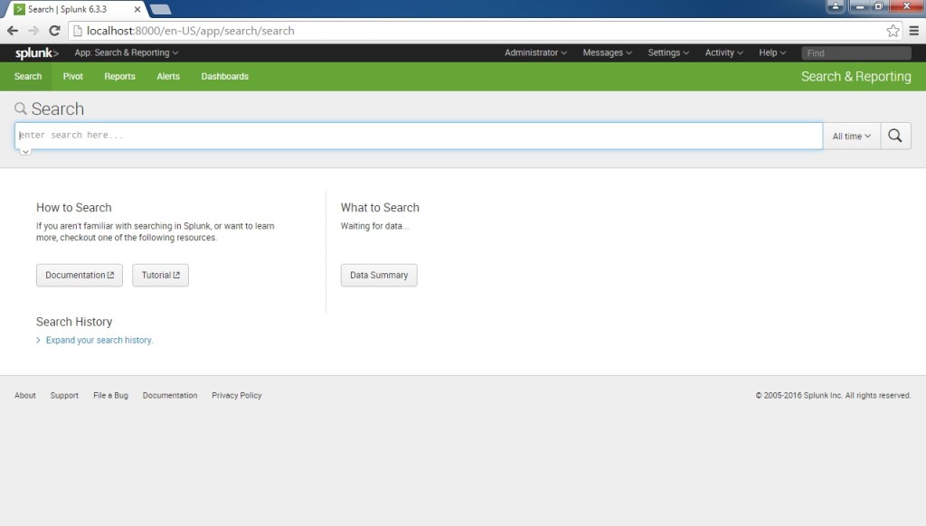Expand your search history
This screenshot has height=526, width=926.
99,340
